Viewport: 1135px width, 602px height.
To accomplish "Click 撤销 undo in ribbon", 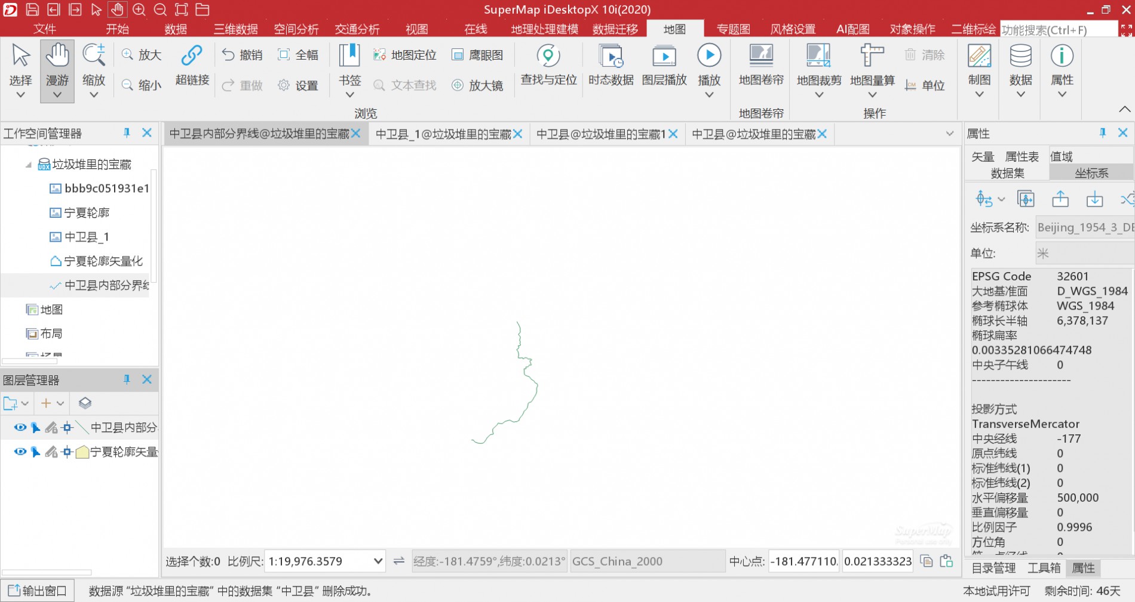I will 242,55.
